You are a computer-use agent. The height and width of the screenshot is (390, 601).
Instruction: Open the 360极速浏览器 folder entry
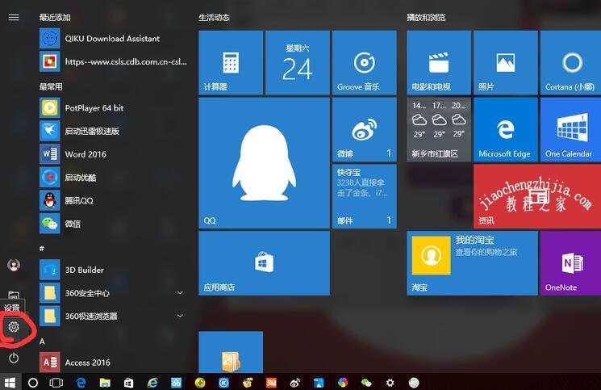coord(115,316)
